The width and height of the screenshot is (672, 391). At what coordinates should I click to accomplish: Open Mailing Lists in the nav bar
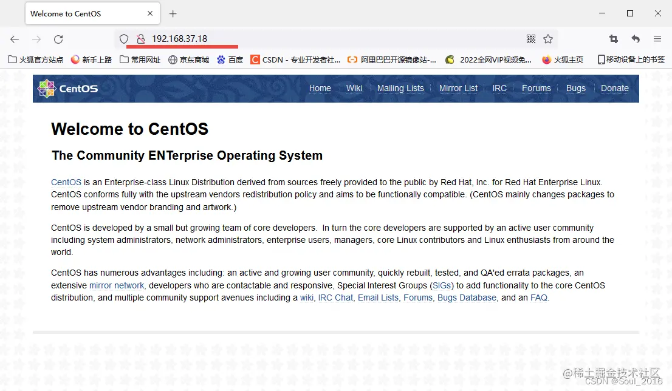click(x=400, y=88)
